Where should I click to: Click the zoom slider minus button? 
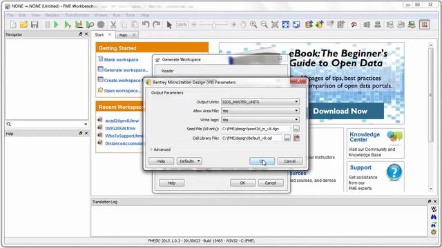[193, 25]
